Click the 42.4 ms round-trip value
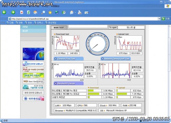The height and width of the screenshot is (123, 171). [x=137, y=70]
